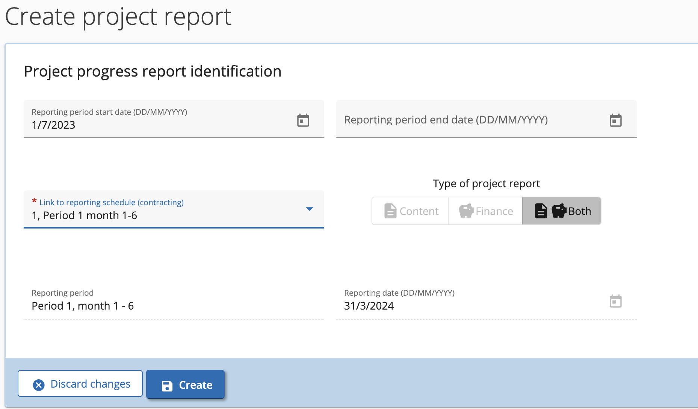
Task: Click the X icon on Discard changes
Action: point(39,385)
